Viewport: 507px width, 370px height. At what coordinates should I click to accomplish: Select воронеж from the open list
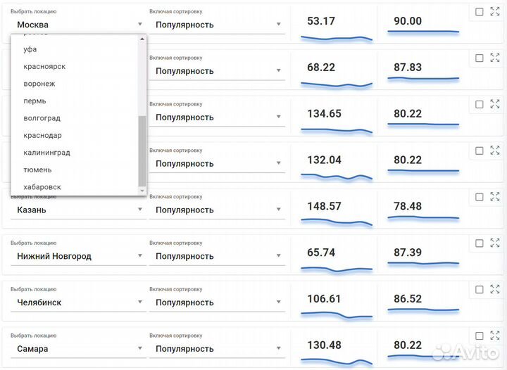tap(39, 84)
